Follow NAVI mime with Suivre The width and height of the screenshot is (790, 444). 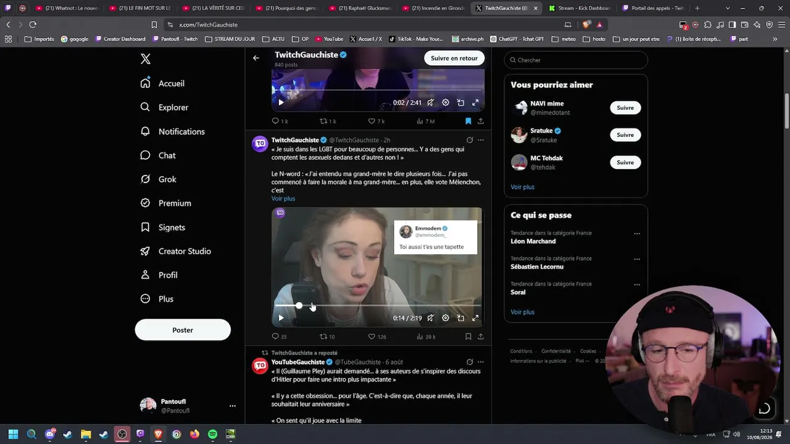click(x=625, y=108)
